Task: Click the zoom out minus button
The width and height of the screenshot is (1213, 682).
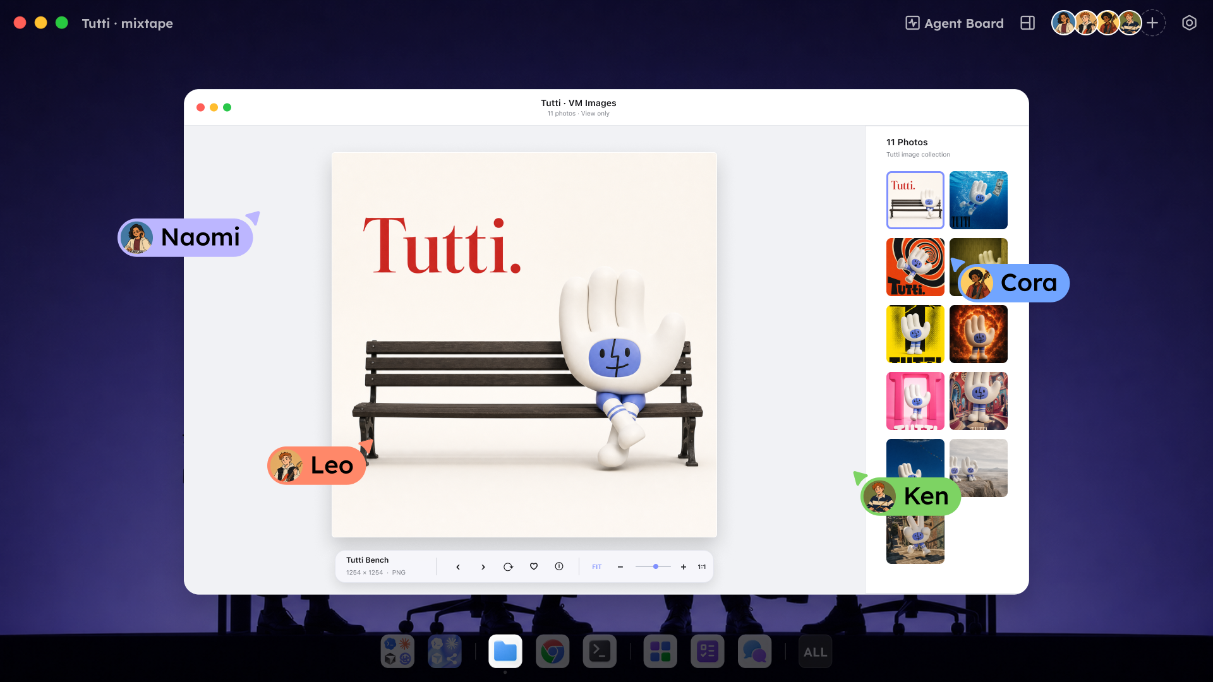Action: pos(620,567)
